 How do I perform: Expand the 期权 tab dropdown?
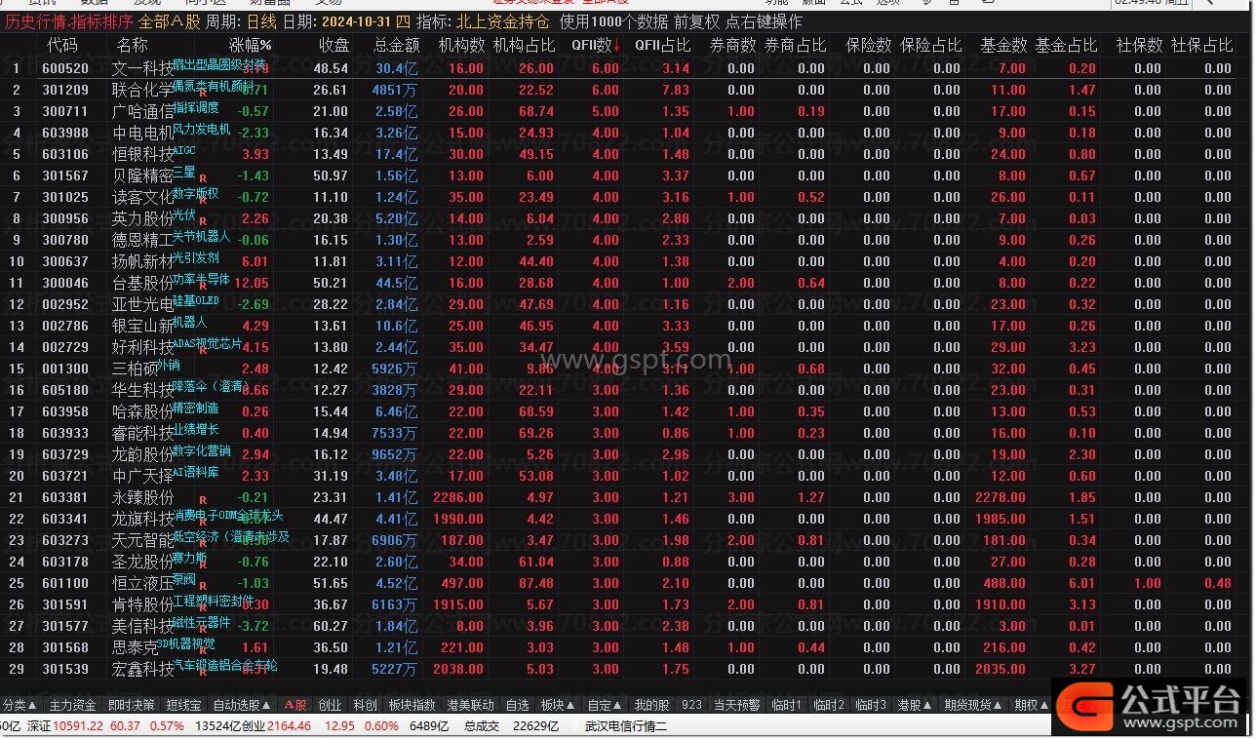click(1030, 705)
